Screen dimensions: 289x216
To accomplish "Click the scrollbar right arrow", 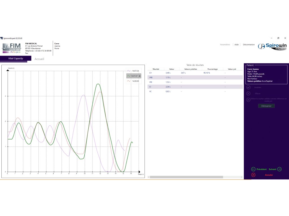I will pos(242,177).
